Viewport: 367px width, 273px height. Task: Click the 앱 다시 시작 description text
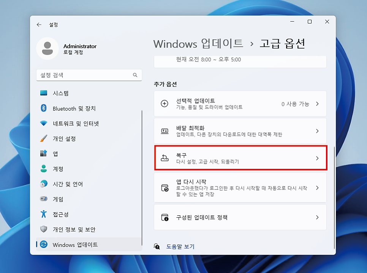tap(242, 191)
